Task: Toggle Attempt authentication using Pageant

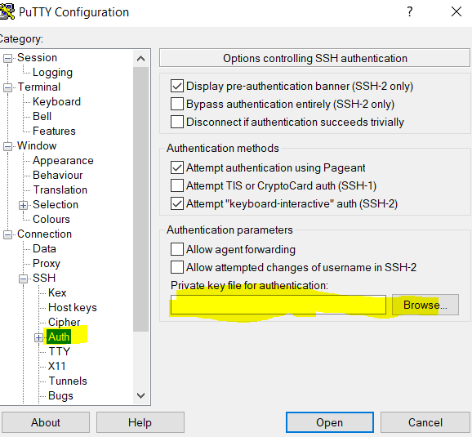Action: 177,167
